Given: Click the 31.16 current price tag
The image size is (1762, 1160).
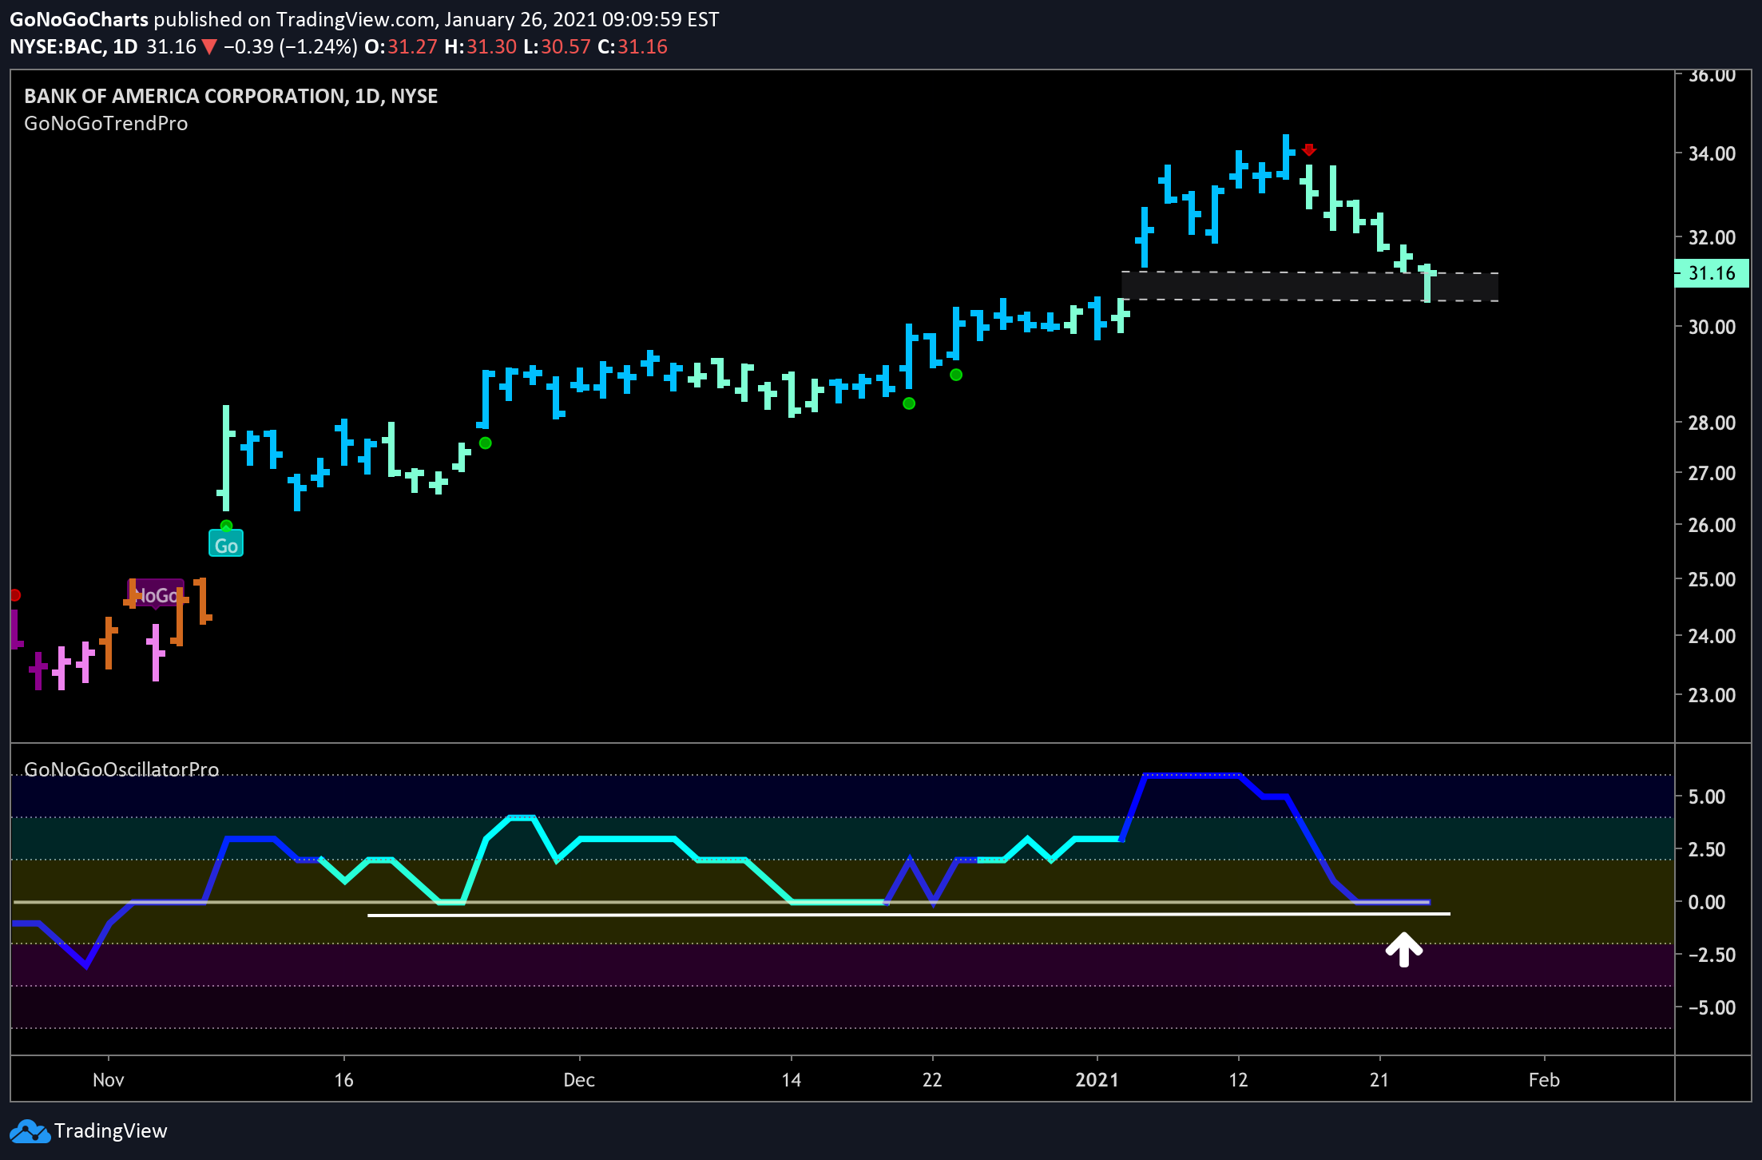Looking at the screenshot, I should (x=1711, y=273).
